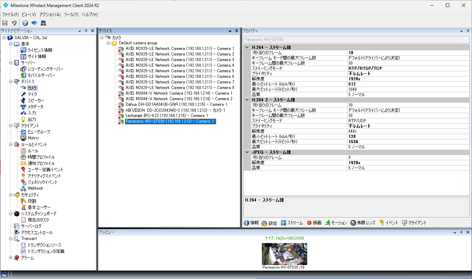Switch to イベント tab

[x=389, y=223]
